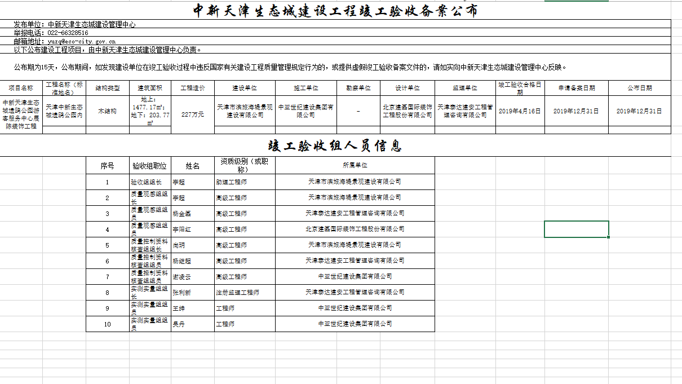Select the 注册监理工程师 cell
682x384 pixels.
click(245, 293)
